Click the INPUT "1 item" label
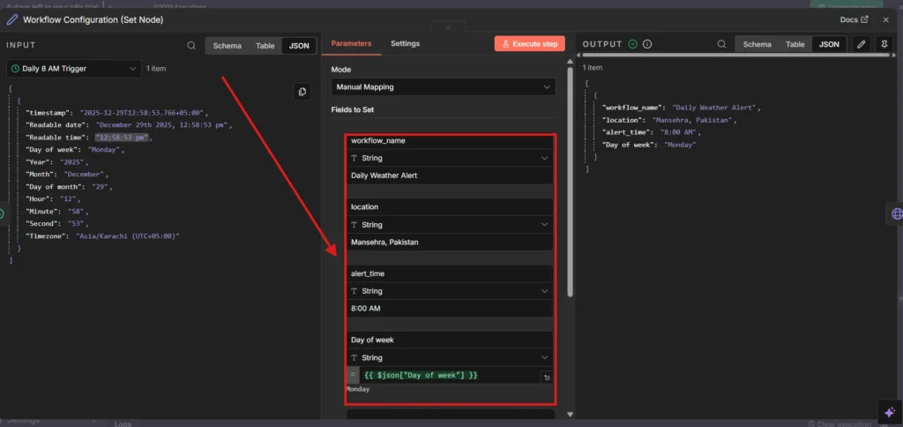 (156, 69)
